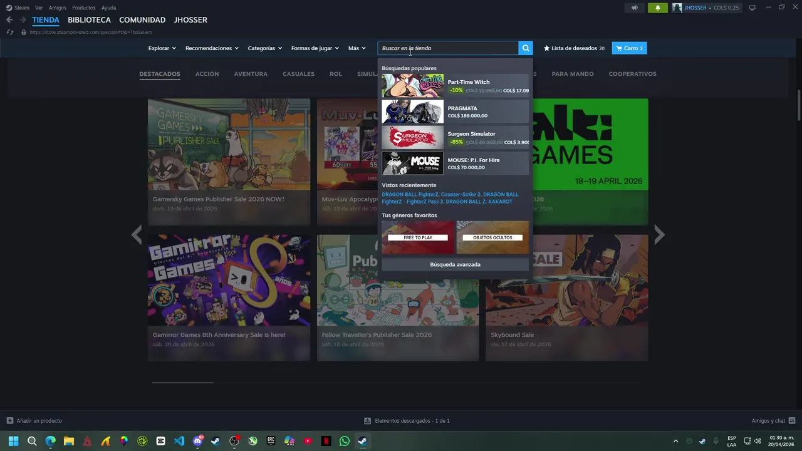Viewport: 802px width, 451px height.
Task: Open Discord from taskbar
Action: pyautogui.click(x=197, y=441)
